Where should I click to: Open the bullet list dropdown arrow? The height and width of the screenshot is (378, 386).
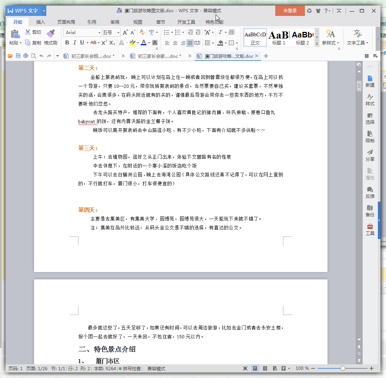coord(172,32)
